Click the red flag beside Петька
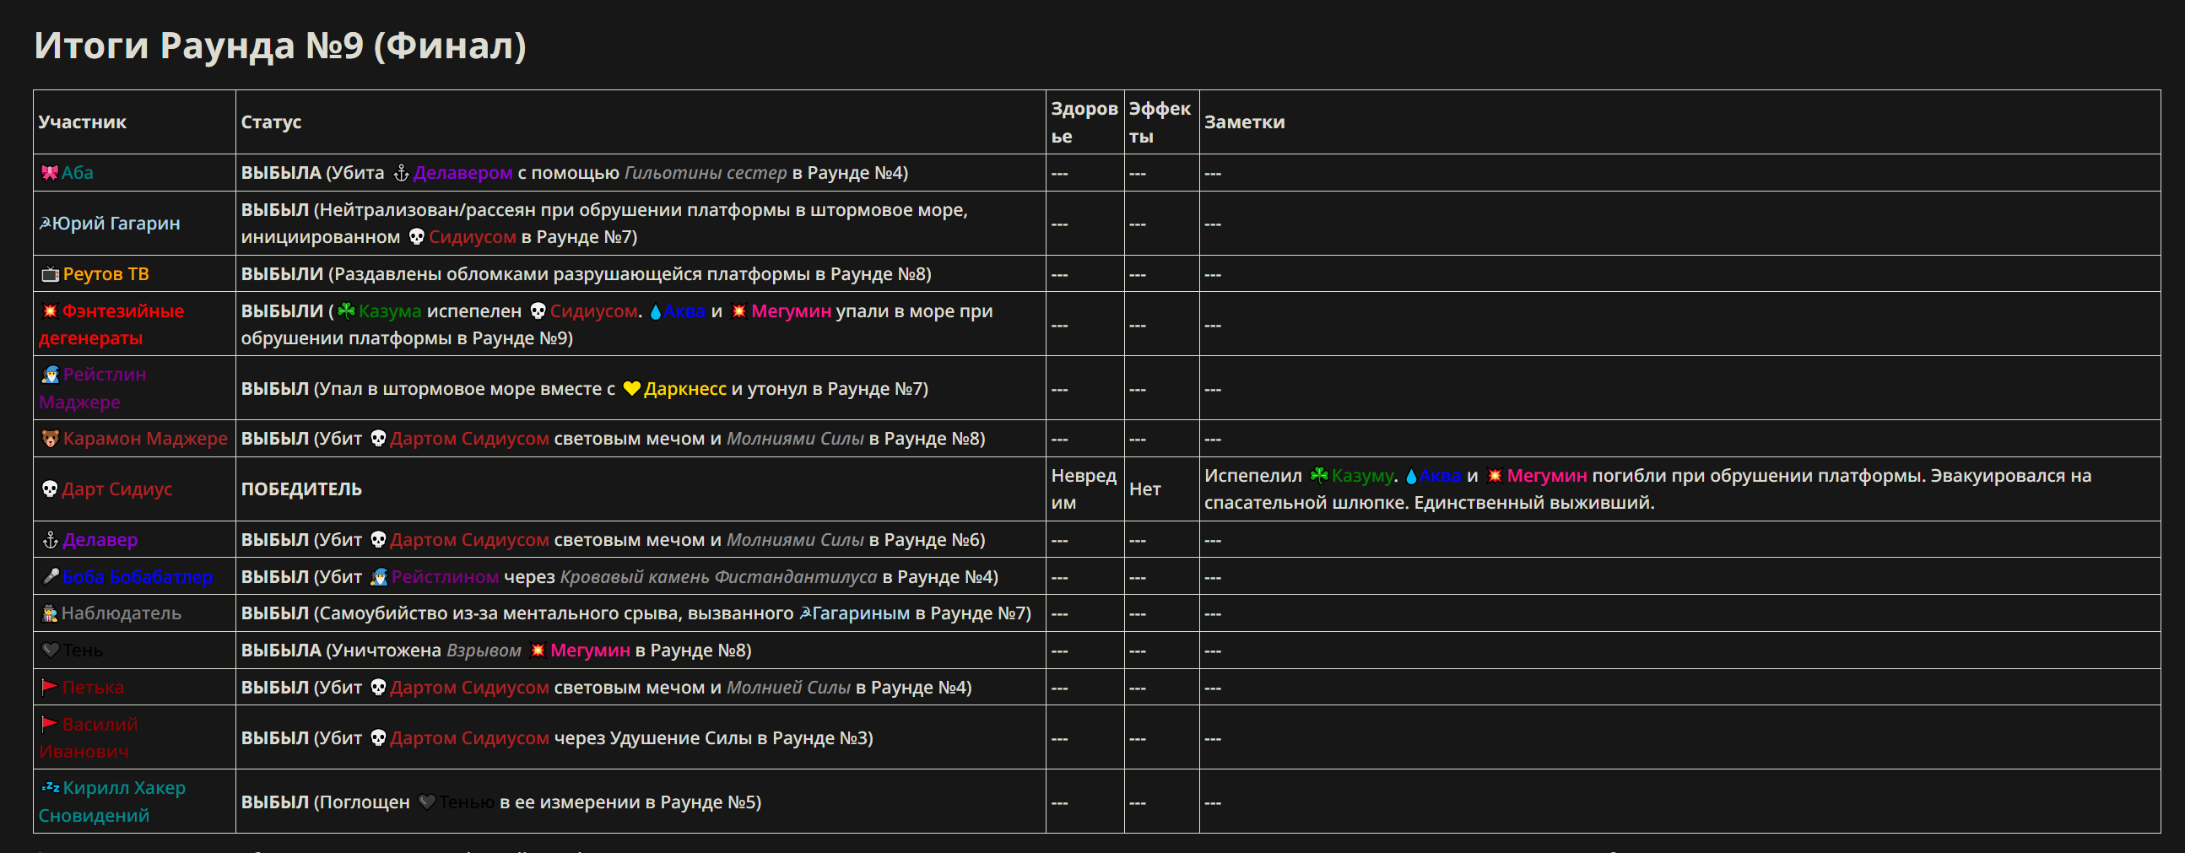Viewport: 2185px width, 853px height. point(50,687)
